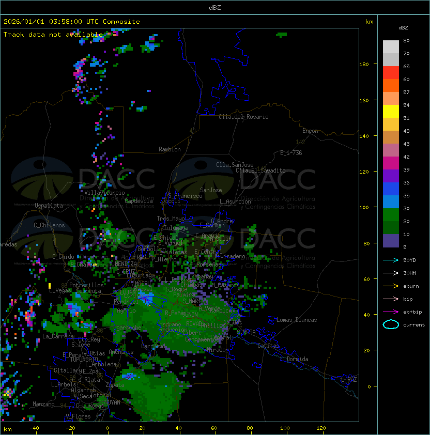Click the 'Clla.del_Rosario' map label
Screen dimensions: 430x435
pos(243,117)
